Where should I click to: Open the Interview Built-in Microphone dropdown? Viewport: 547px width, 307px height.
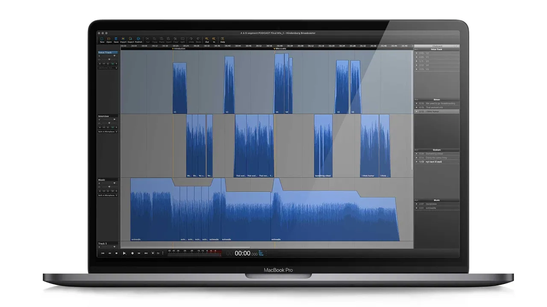pos(108,132)
